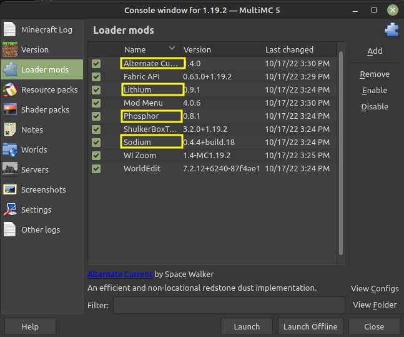Click the Remove button
The width and height of the screenshot is (404, 337).
point(375,74)
